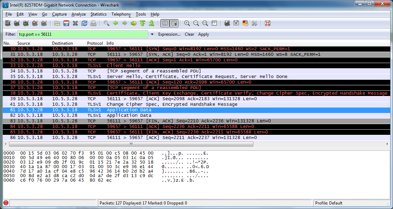Viewport: 393px width, 209px height.
Task: Jump to the first packet
Action: coord(143,23)
